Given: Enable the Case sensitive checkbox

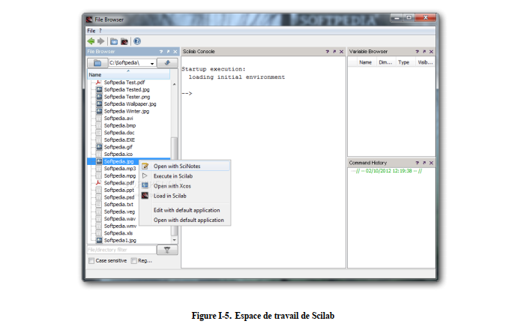Looking at the screenshot, I should (91, 261).
